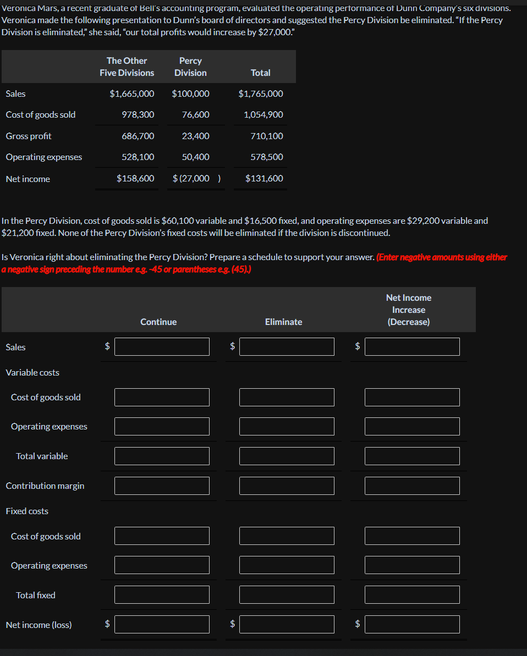Image resolution: width=527 pixels, height=656 pixels.
Task: Click fixed Cost of goods sold Eliminate field
Action: 287,536
